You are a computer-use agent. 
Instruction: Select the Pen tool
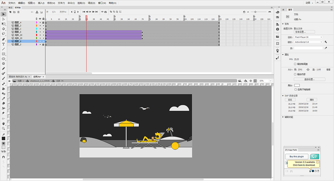pos(3,39)
